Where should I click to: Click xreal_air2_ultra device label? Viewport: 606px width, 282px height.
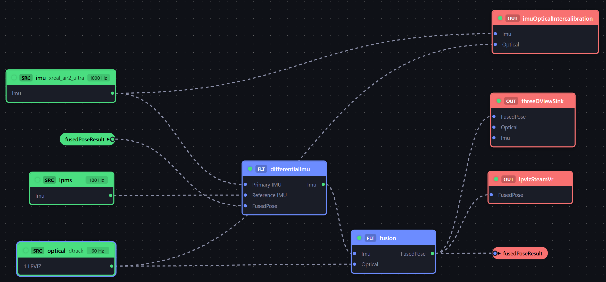pyautogui.click(x=67, y=78)
